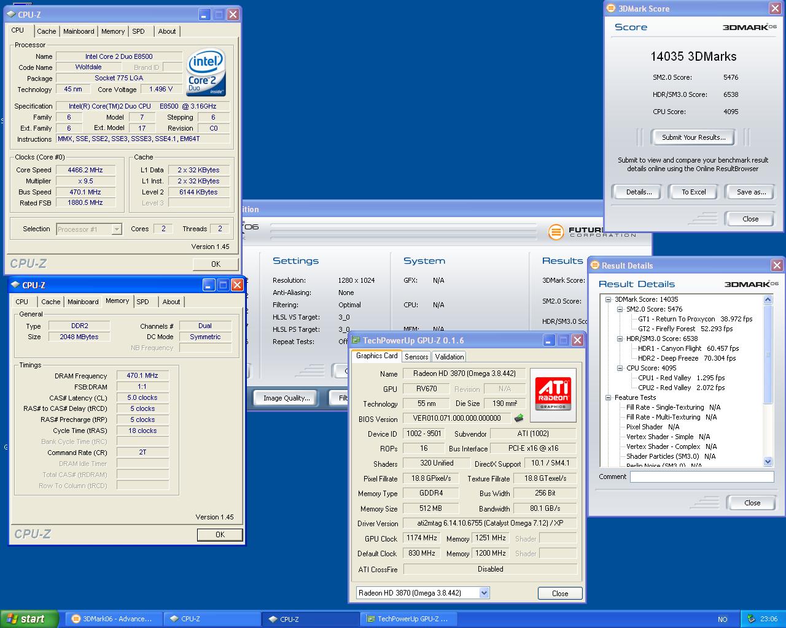Click the Result Details window title icon
786x628 pixels.
coord(594,266)
